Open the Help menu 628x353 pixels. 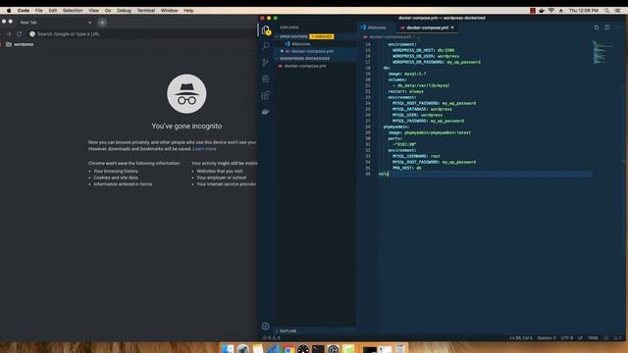188,11
